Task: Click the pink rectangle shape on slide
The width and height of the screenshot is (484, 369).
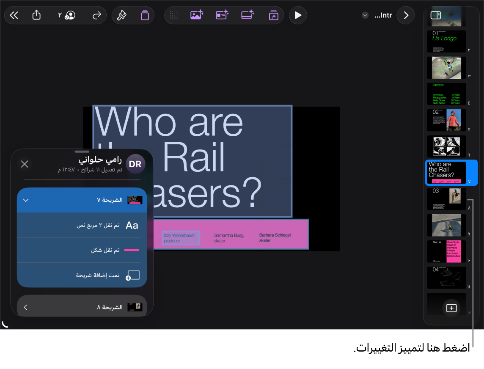Action: (x=231, y=234)
